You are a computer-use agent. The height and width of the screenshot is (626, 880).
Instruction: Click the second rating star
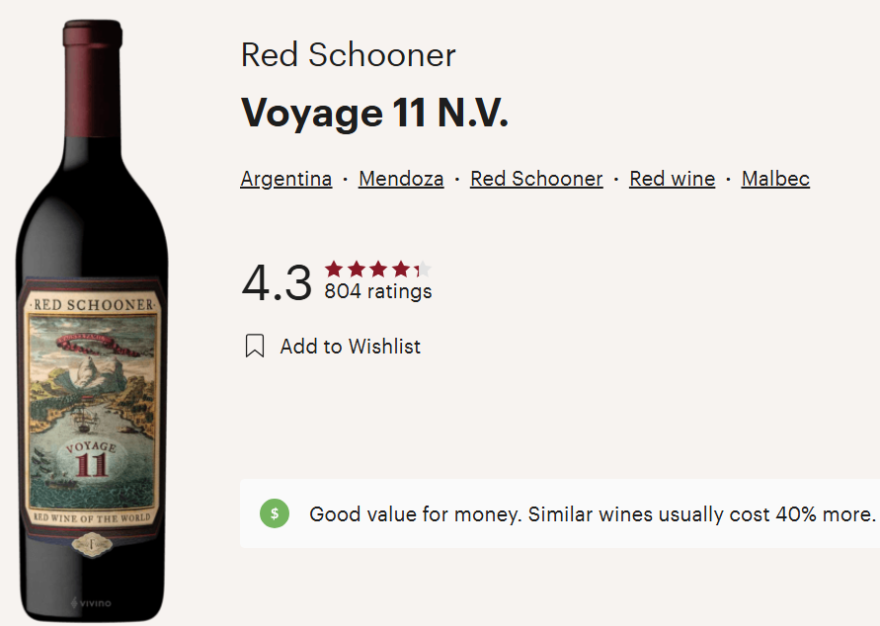tap(357, 270)
